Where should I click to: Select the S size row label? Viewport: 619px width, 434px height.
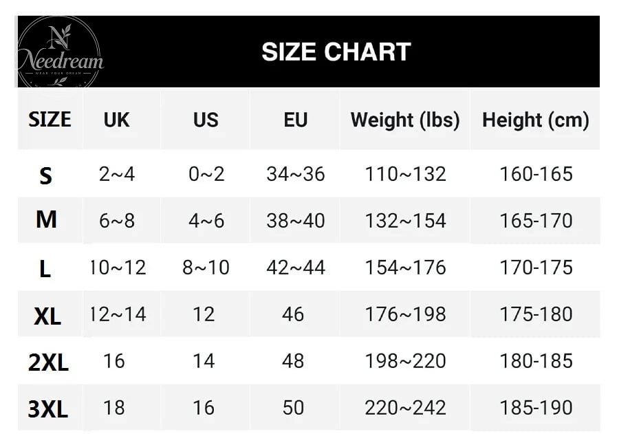pyautogui.click(x=46, y=176)
